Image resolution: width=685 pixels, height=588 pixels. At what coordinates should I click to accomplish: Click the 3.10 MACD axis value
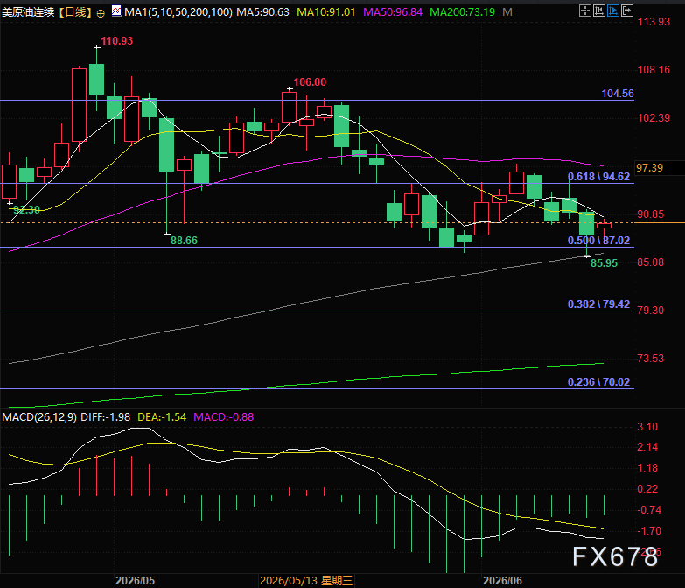point(647,427)
